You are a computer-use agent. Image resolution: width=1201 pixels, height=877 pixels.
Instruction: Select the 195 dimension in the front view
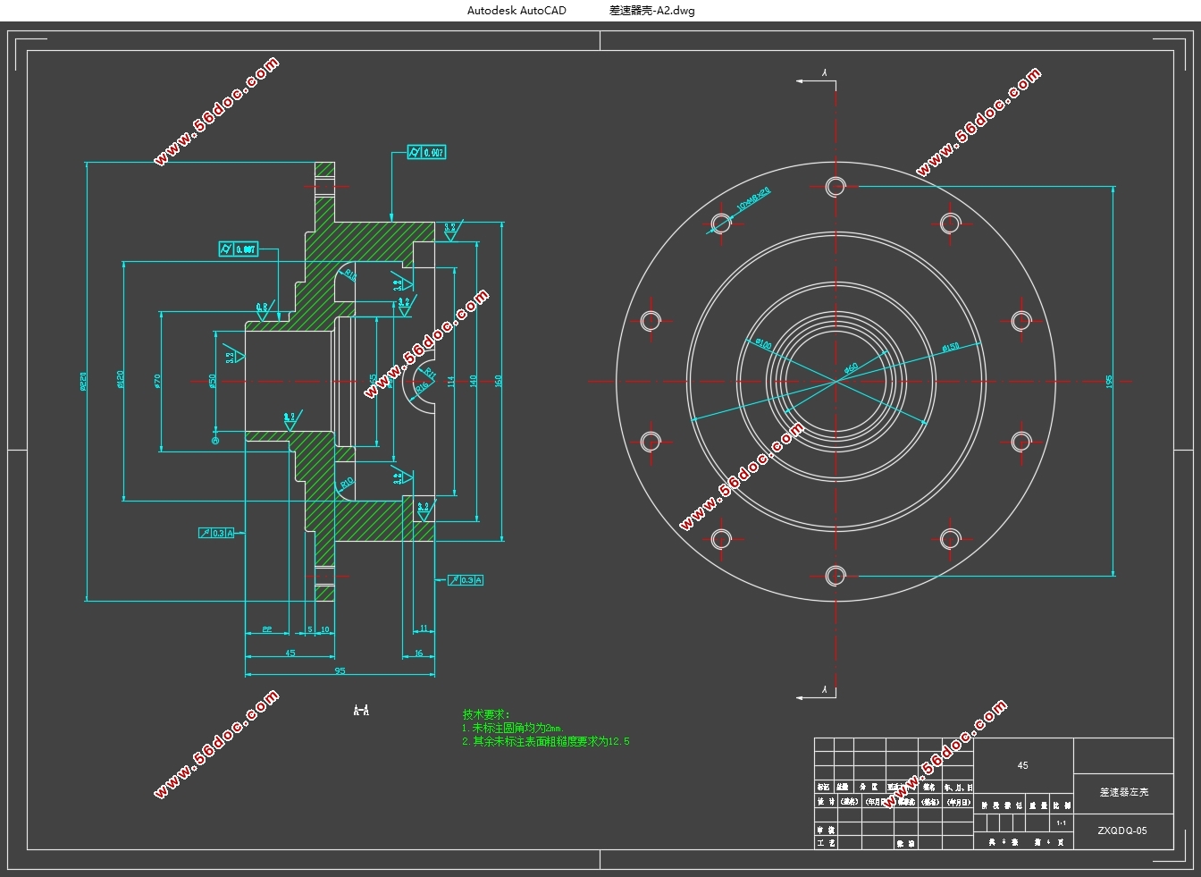[x=1110, y=381]
